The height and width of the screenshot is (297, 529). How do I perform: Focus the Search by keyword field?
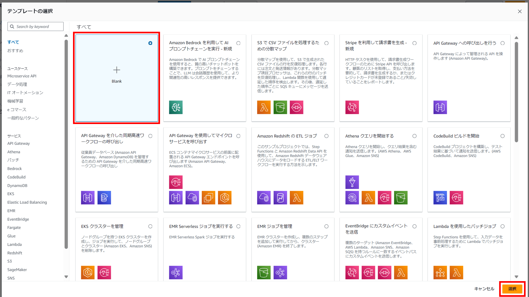[x=35, y=26]
